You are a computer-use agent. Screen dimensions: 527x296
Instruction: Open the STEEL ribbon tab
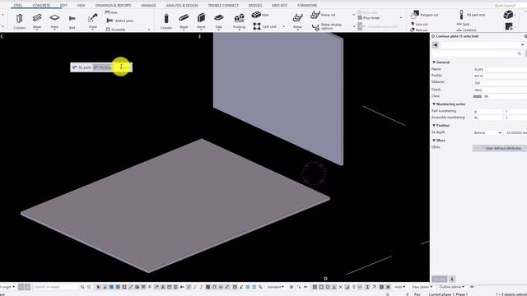pyautogui.click(x=18, y=6)
